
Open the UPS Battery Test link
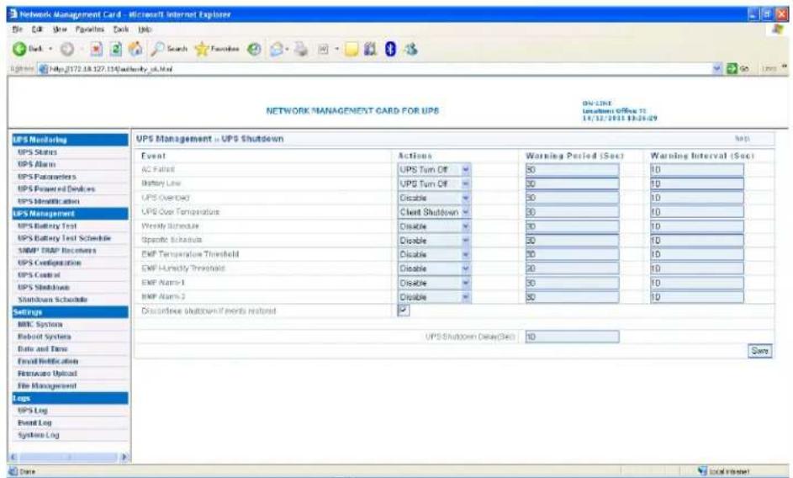point(47,226)
